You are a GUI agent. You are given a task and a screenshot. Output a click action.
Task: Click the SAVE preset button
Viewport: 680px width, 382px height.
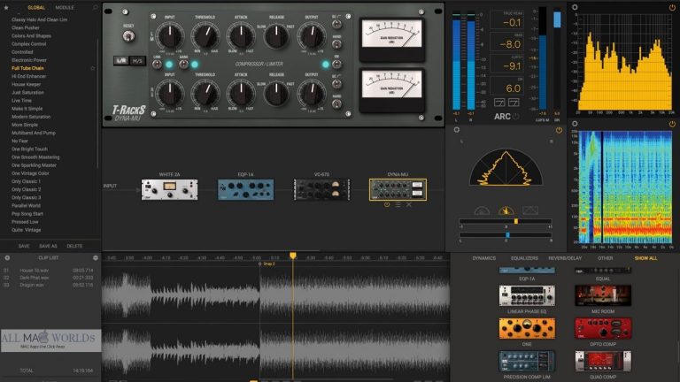[24, 246]
